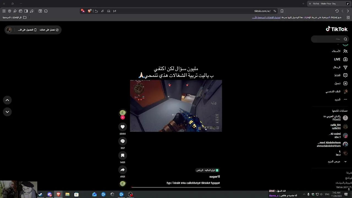352x198 pixels.
Task: Toggle the browser sidebar panel icon
Action: pyautogui.click(x=26, y=11)
